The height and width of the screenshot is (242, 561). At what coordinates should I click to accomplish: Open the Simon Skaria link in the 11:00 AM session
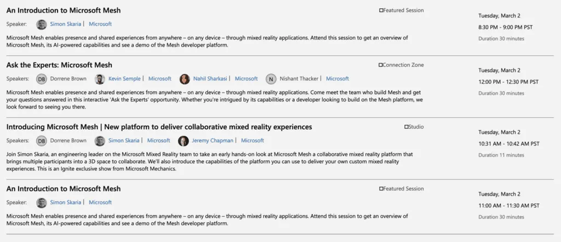(x=65, y=203)
